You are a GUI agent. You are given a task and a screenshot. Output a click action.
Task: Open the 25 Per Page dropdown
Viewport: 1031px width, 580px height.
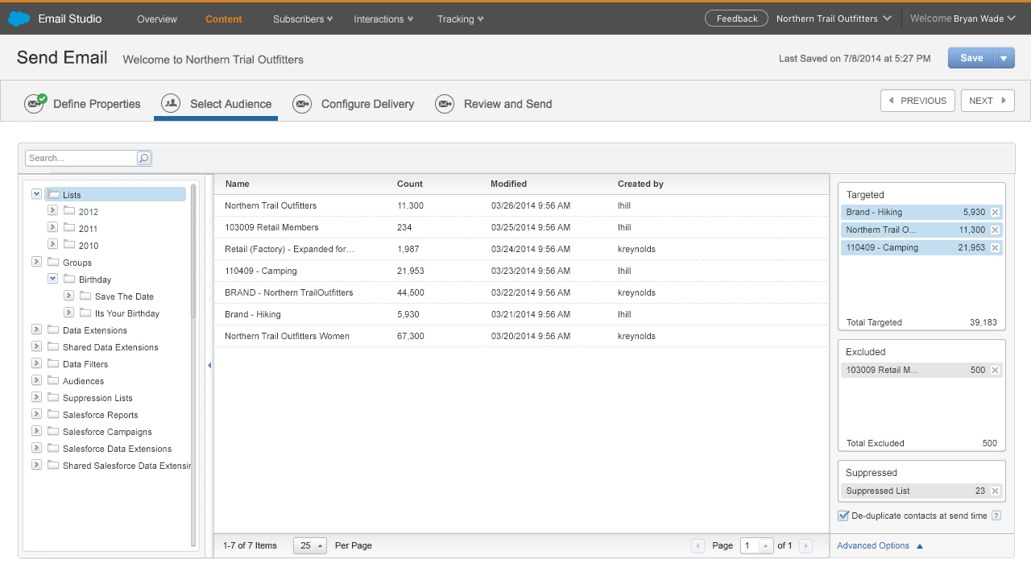pyautogui.click(x=310, y=545)
